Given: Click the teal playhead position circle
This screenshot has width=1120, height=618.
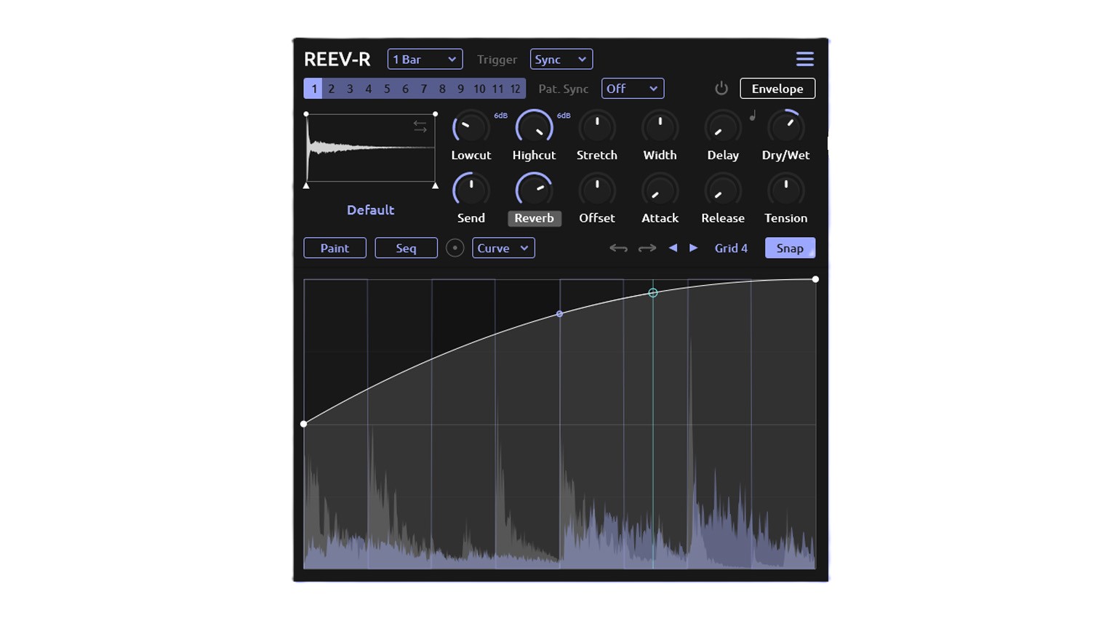Looking at the screenshot, I should (653, 293).
